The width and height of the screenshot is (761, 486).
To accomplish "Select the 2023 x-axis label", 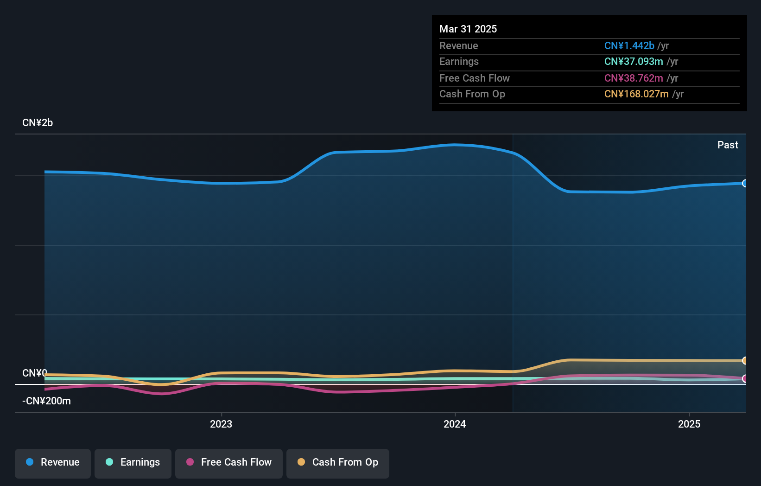I will click(x=221, y=424).
